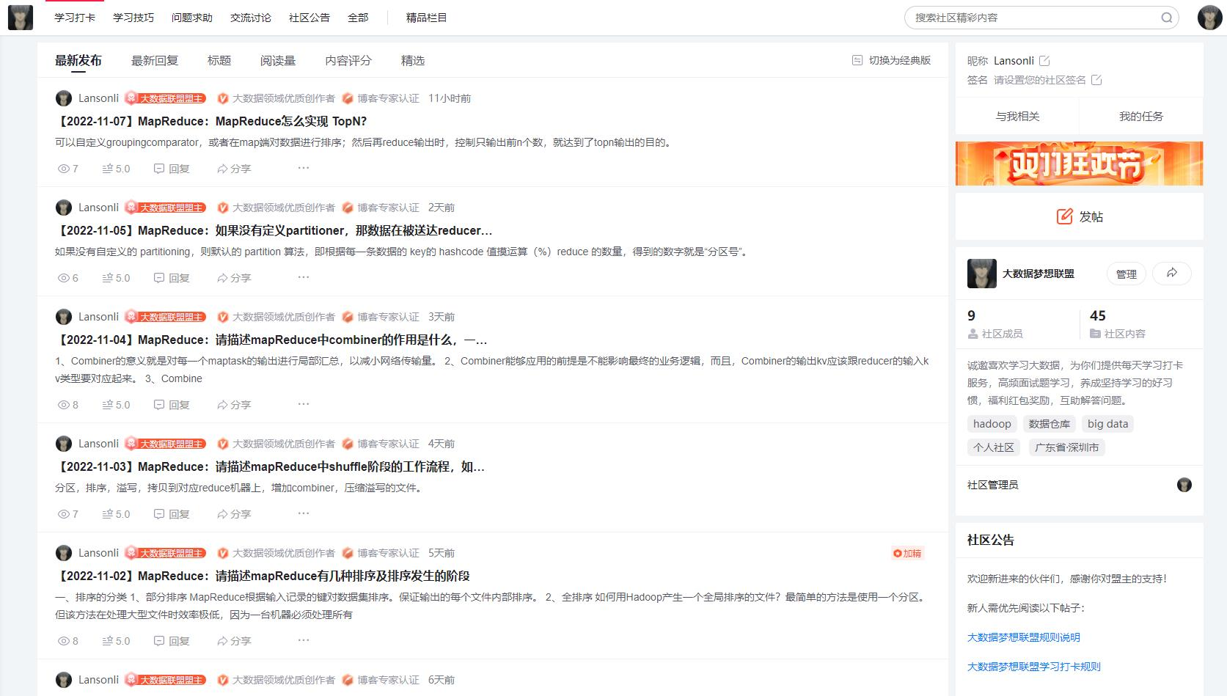Open the post MapReduce怎么实现 TopN?
Screen dimensions: 1227x696
coord(211,121)
